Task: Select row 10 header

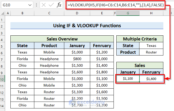Action: [x=2, y=79]
